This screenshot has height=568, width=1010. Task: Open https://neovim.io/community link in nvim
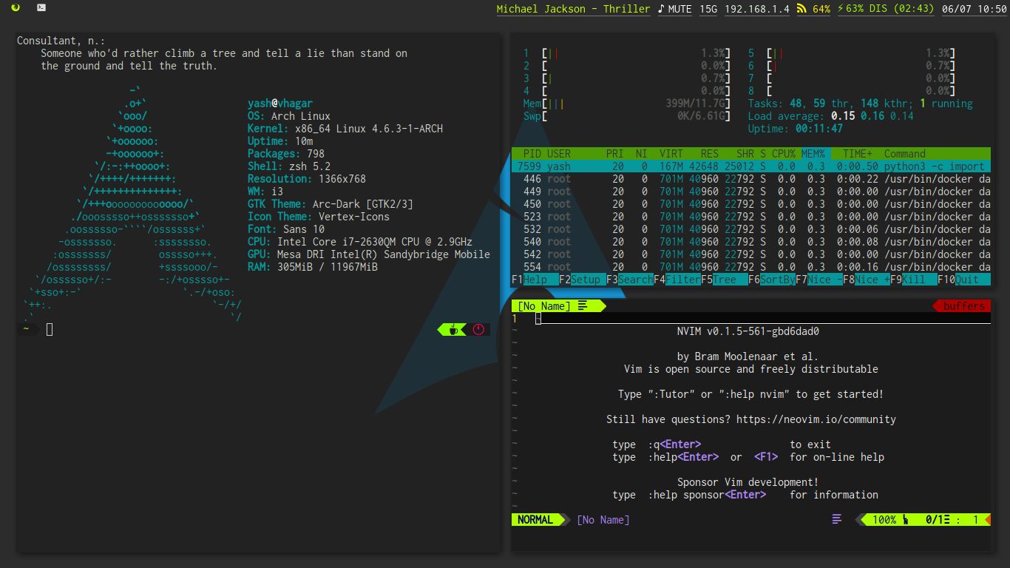(816, 419)
